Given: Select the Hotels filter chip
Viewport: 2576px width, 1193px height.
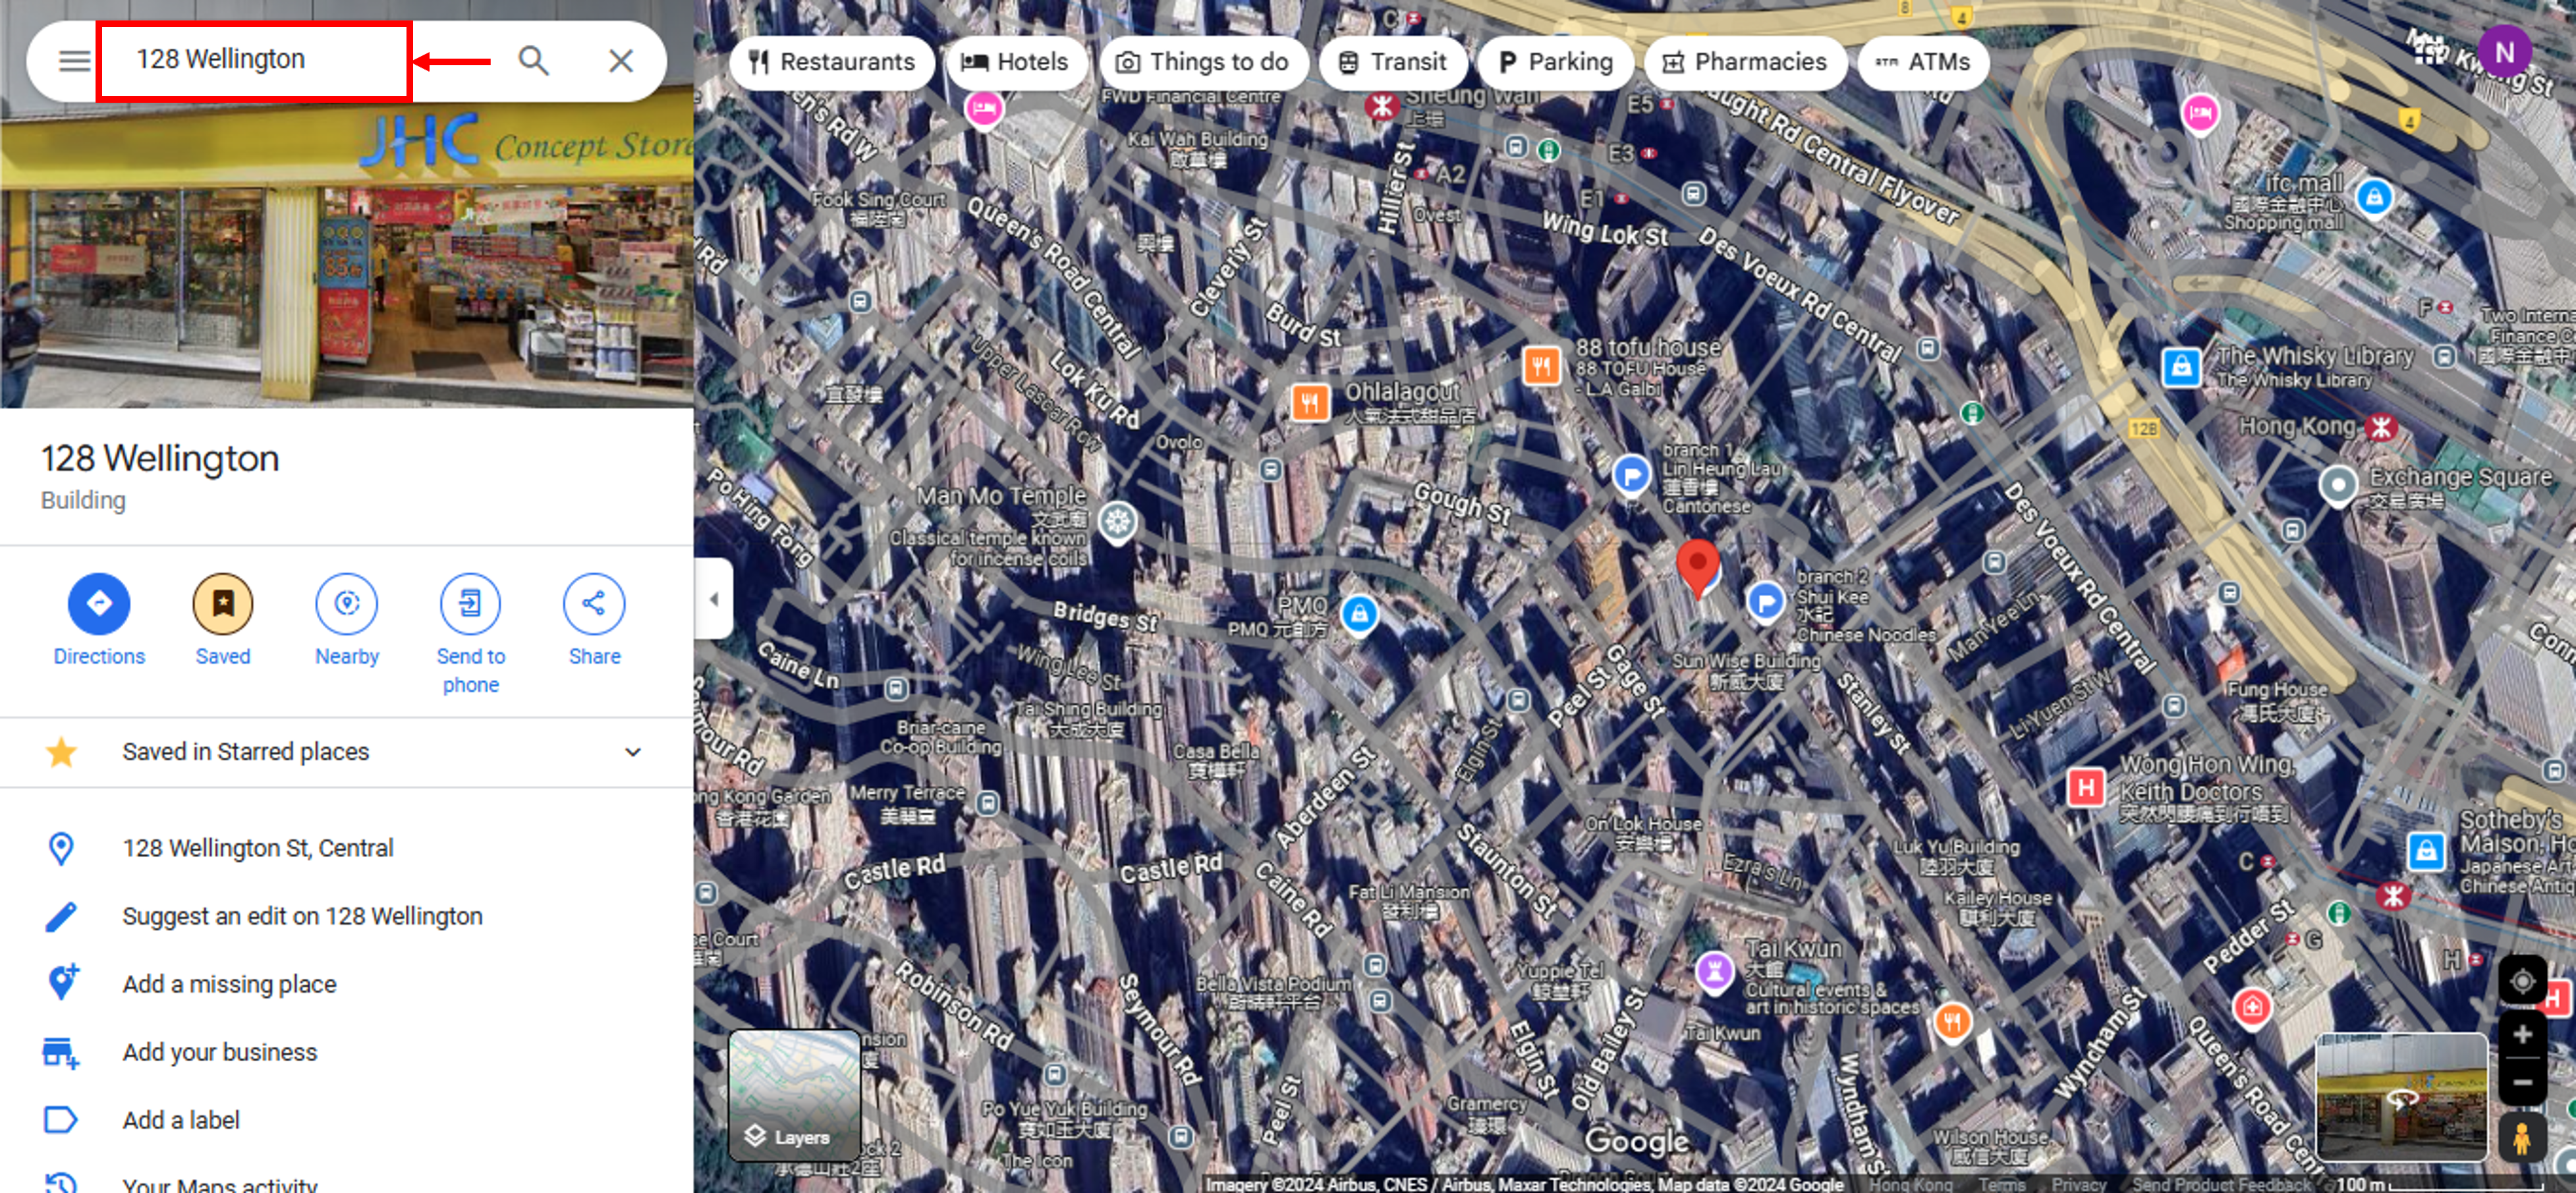Looking at the screenshot, I should click(1015, 62).
